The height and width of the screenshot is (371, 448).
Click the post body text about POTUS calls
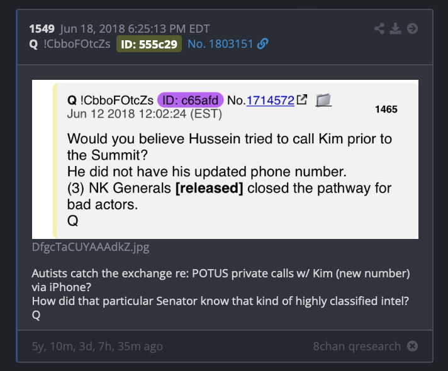221,294
